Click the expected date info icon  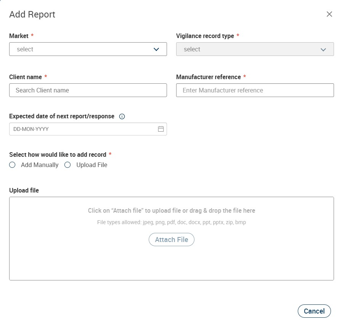(x=122, y=116)
